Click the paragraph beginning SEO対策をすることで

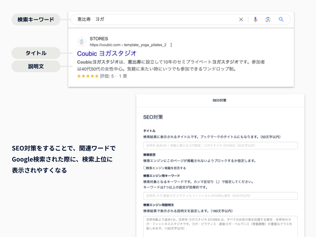64,159
